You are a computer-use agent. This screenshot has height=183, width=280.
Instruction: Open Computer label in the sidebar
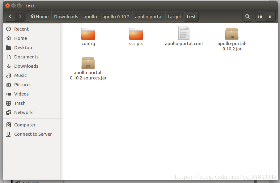(x=25, y=125)
